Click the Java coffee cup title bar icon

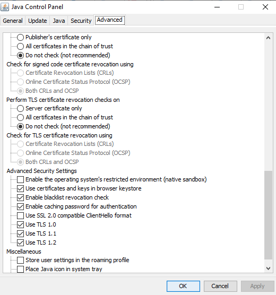click(5, 7)
